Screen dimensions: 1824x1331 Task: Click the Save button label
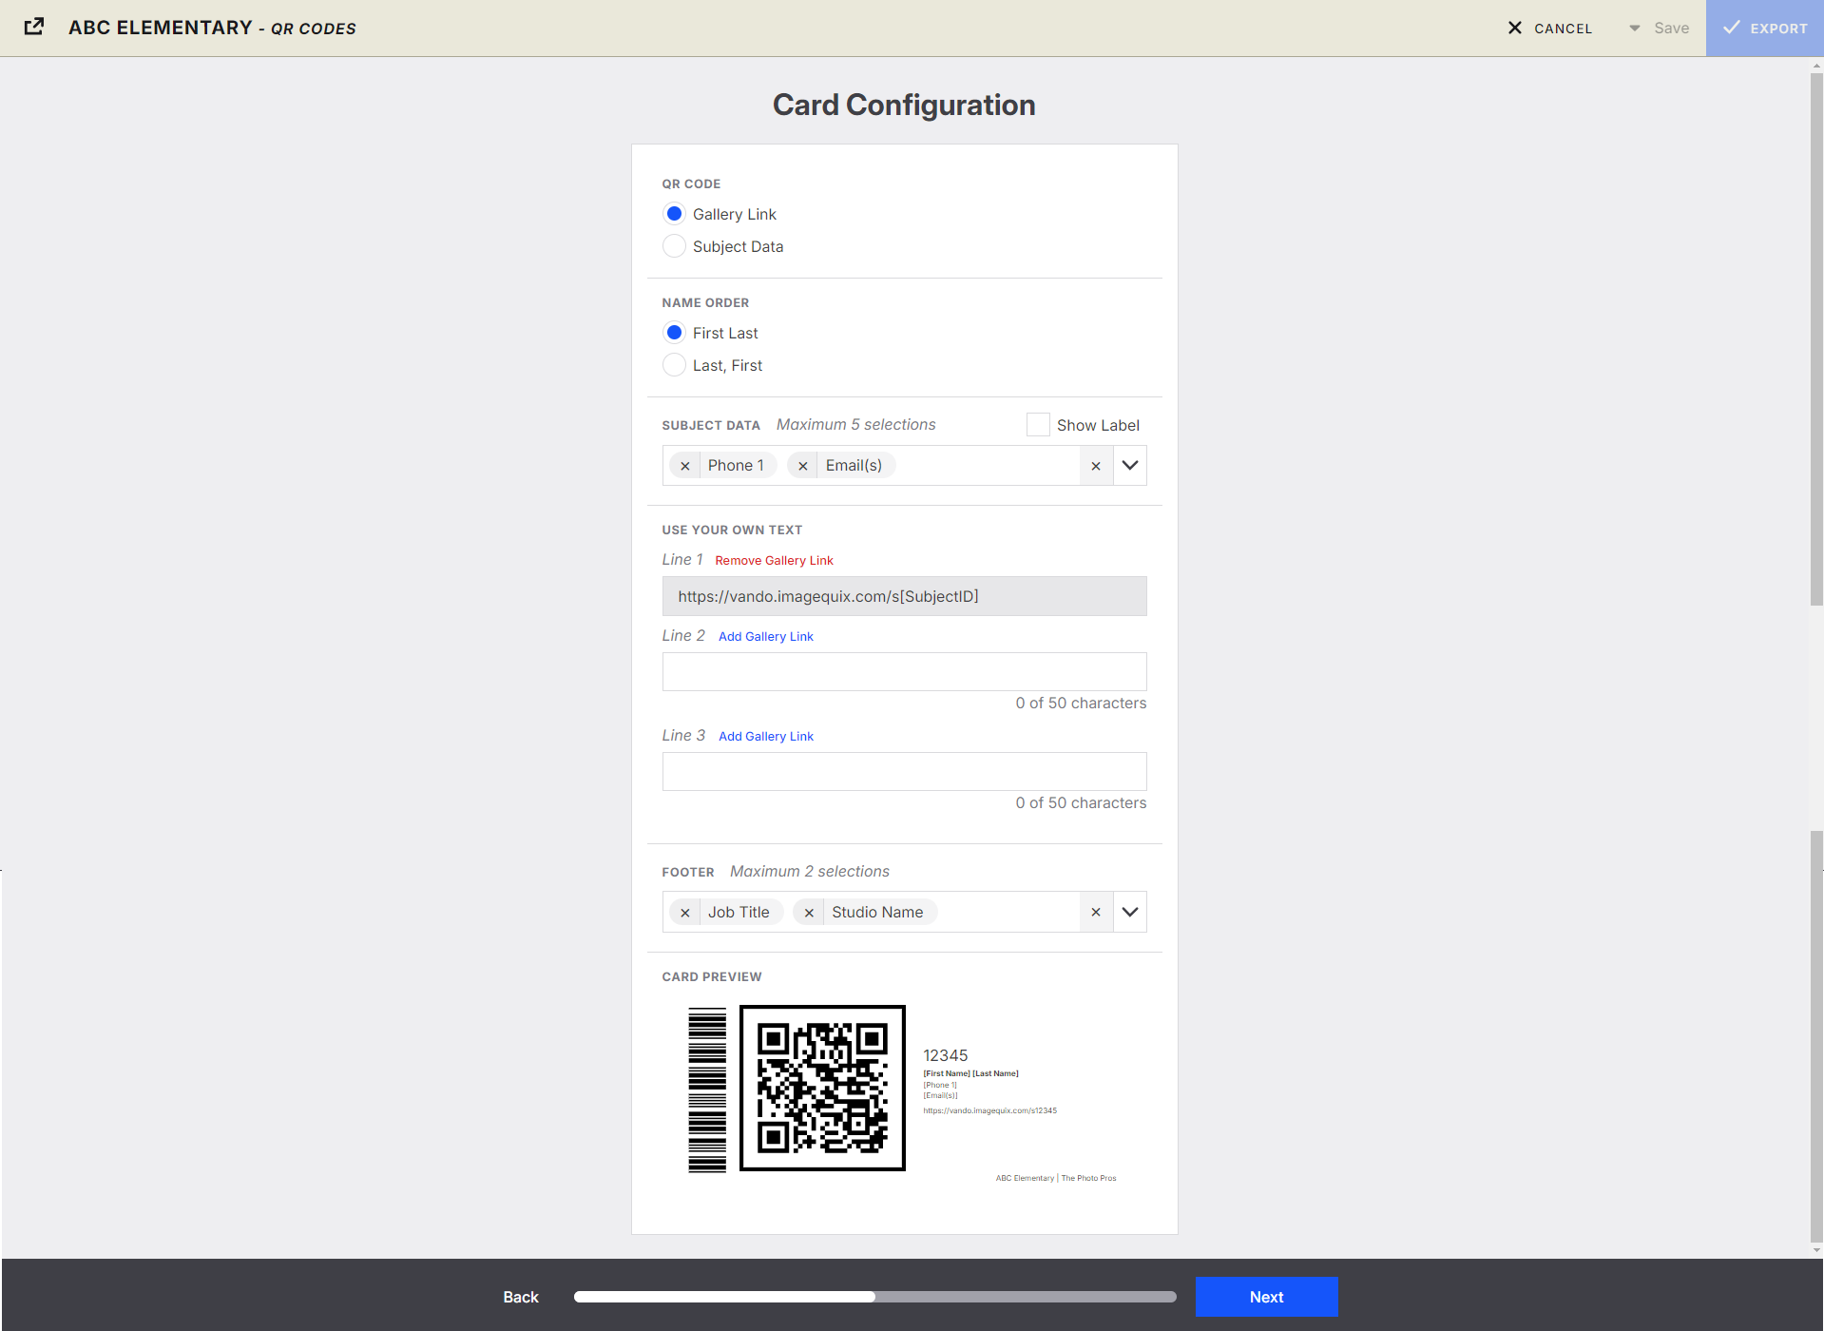pyautogui.click(x=1671, y=29)
